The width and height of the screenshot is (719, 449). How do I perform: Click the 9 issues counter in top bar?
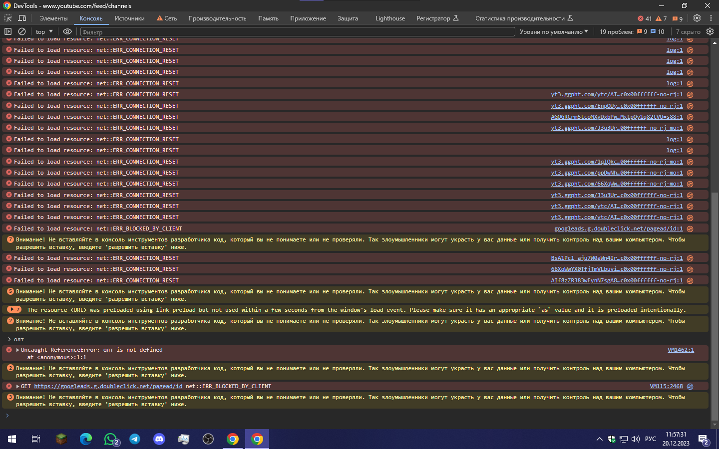(x=678, y=18)
